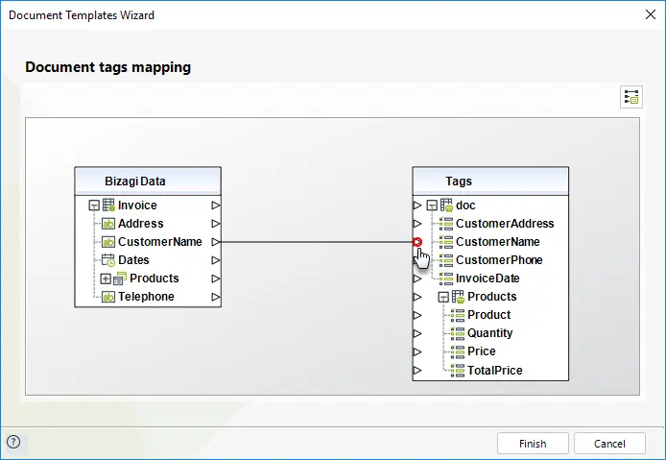The height and width of the screenshot is (460, 666).
Task: Click the Product tag icon
Action: pos(458,315)
